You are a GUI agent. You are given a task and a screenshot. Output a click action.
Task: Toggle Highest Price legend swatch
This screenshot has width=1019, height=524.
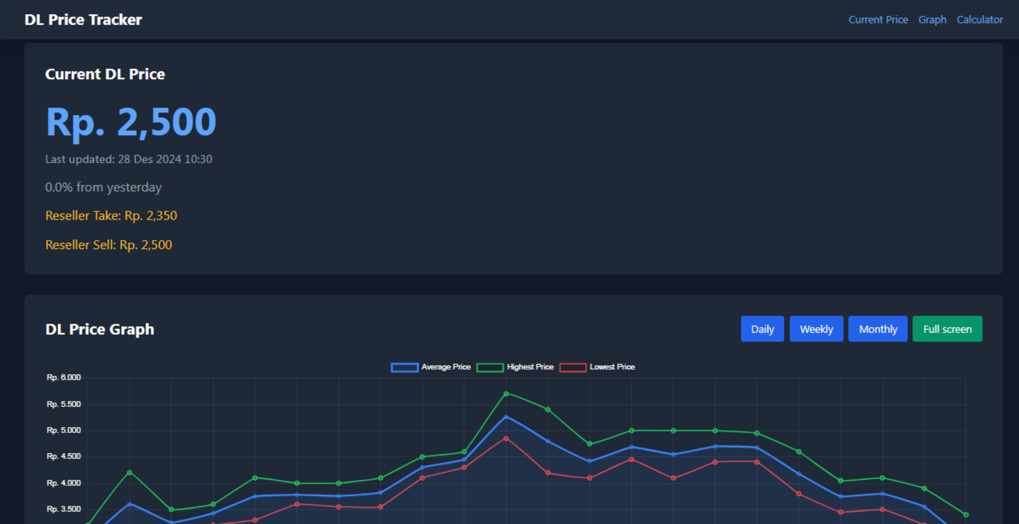pos(490,367)
